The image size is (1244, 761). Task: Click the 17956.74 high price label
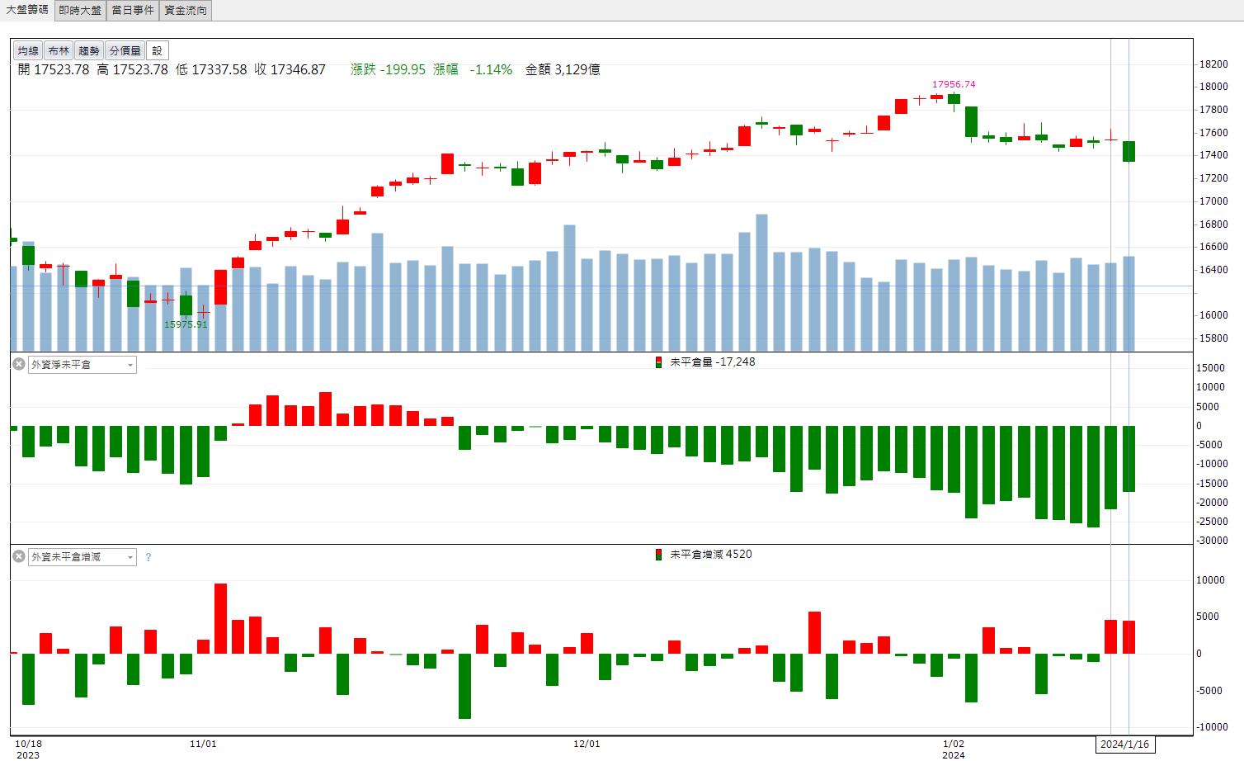954,84
